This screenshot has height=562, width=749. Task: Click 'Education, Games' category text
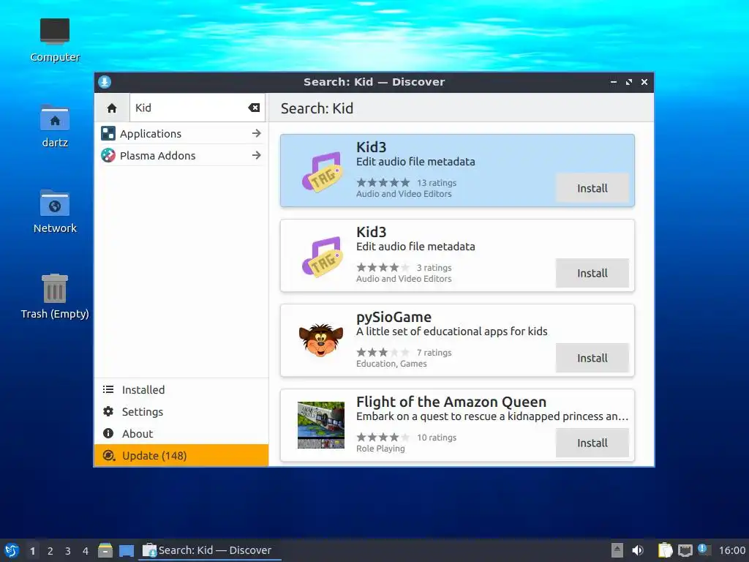tap(391, 364)
